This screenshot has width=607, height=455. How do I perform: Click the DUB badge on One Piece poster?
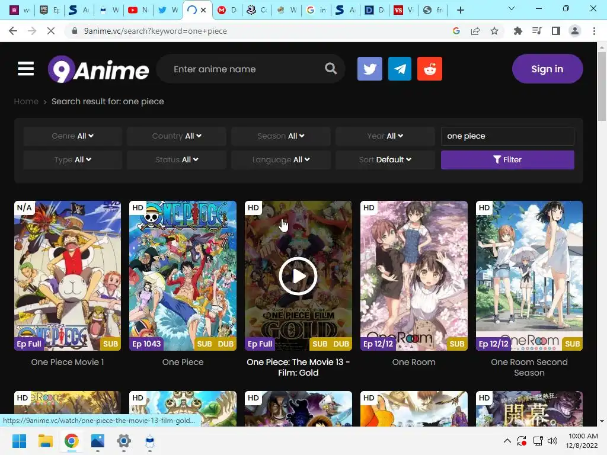point(226,344)
